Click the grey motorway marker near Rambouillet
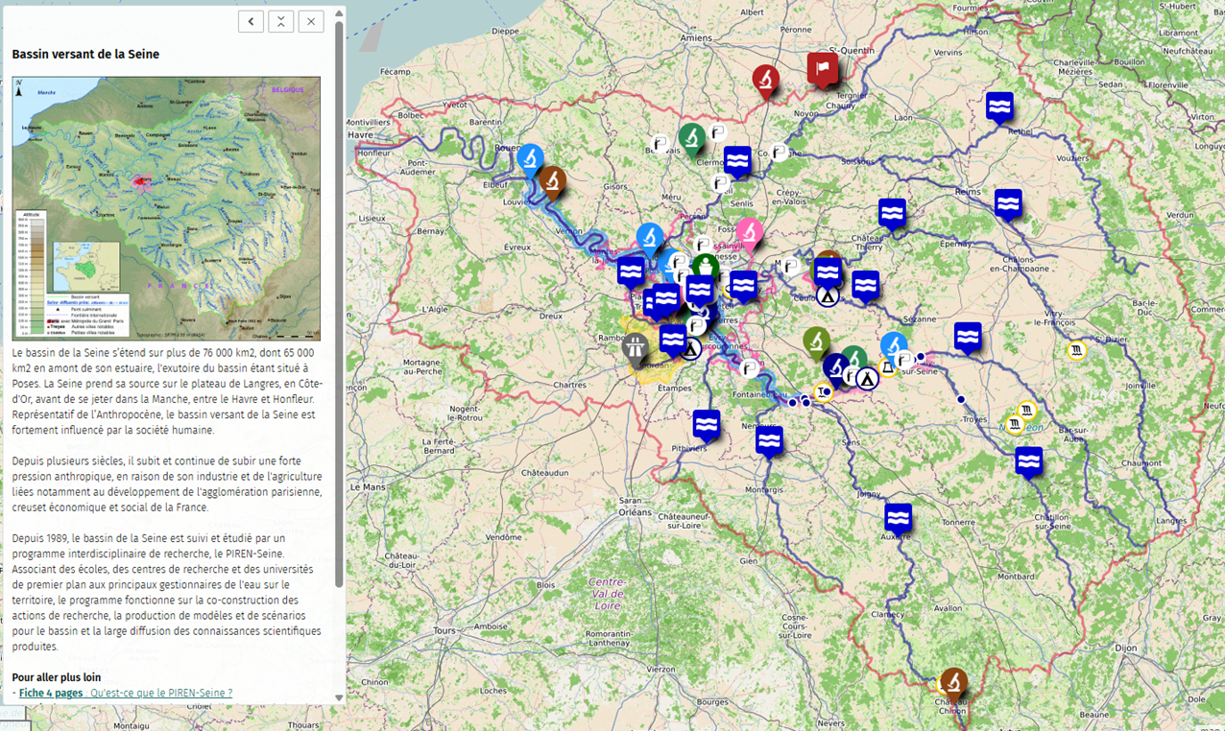The width and height of the screenshot is (1225, 731). [635, 347]
